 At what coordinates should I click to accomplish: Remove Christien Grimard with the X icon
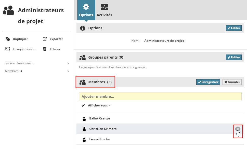coord(238,129)
